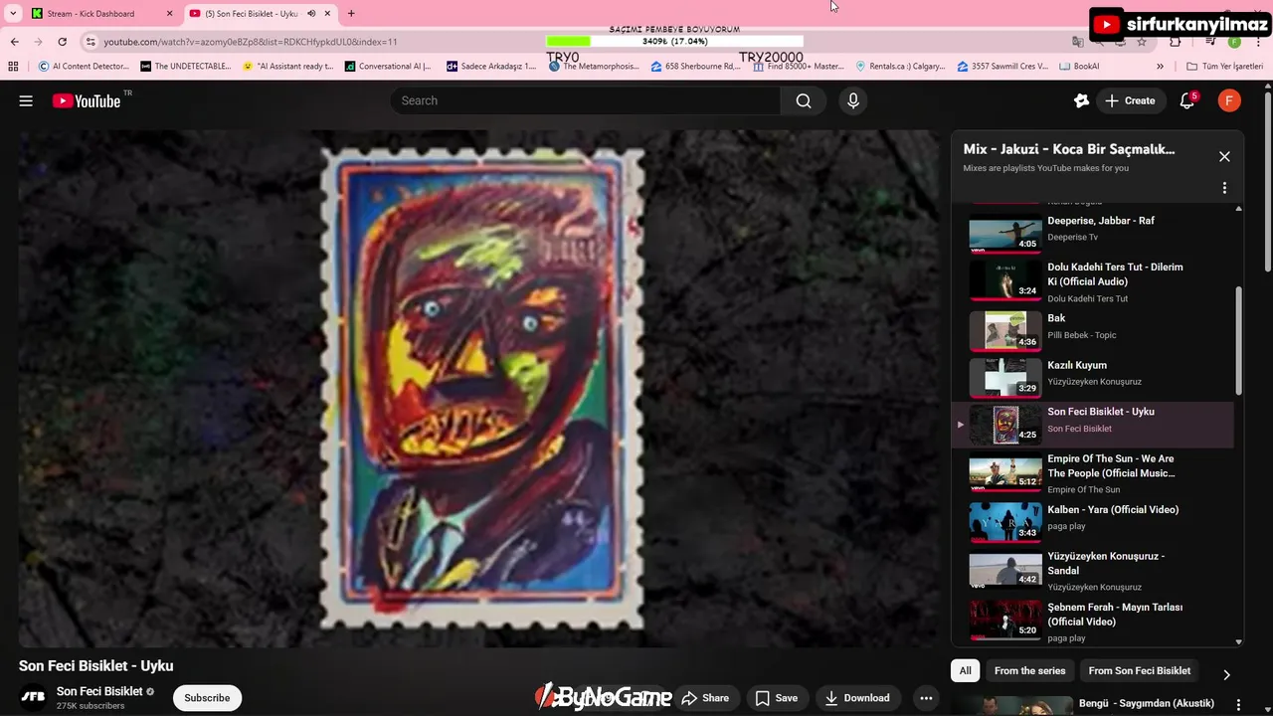Bookmark this page with the star
The width and height of the screenshot is (1273, 716).
[x=1142, y=42]
